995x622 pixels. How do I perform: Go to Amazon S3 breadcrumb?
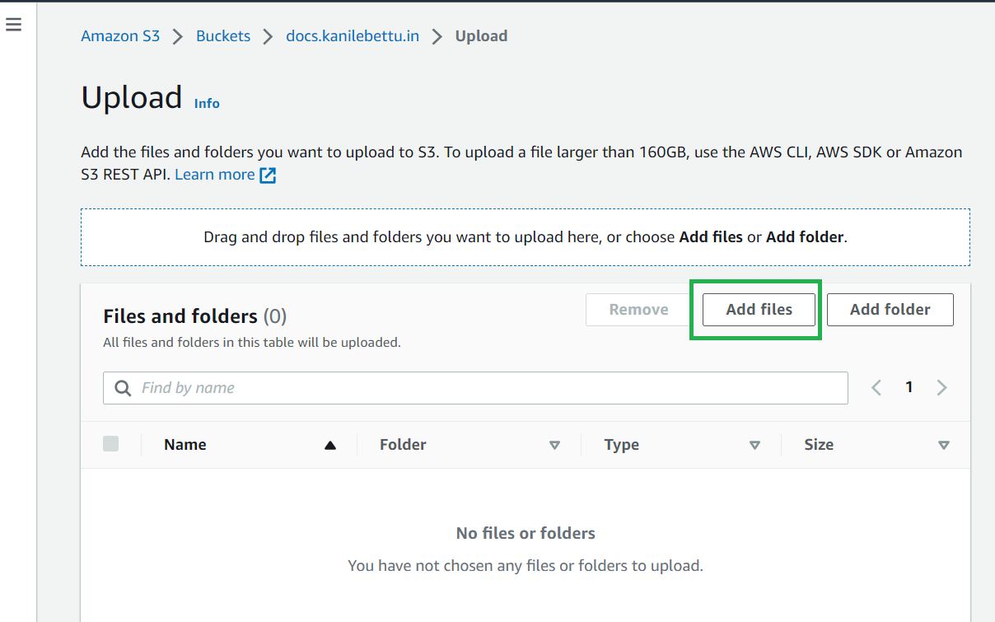(x=120, y=36)
